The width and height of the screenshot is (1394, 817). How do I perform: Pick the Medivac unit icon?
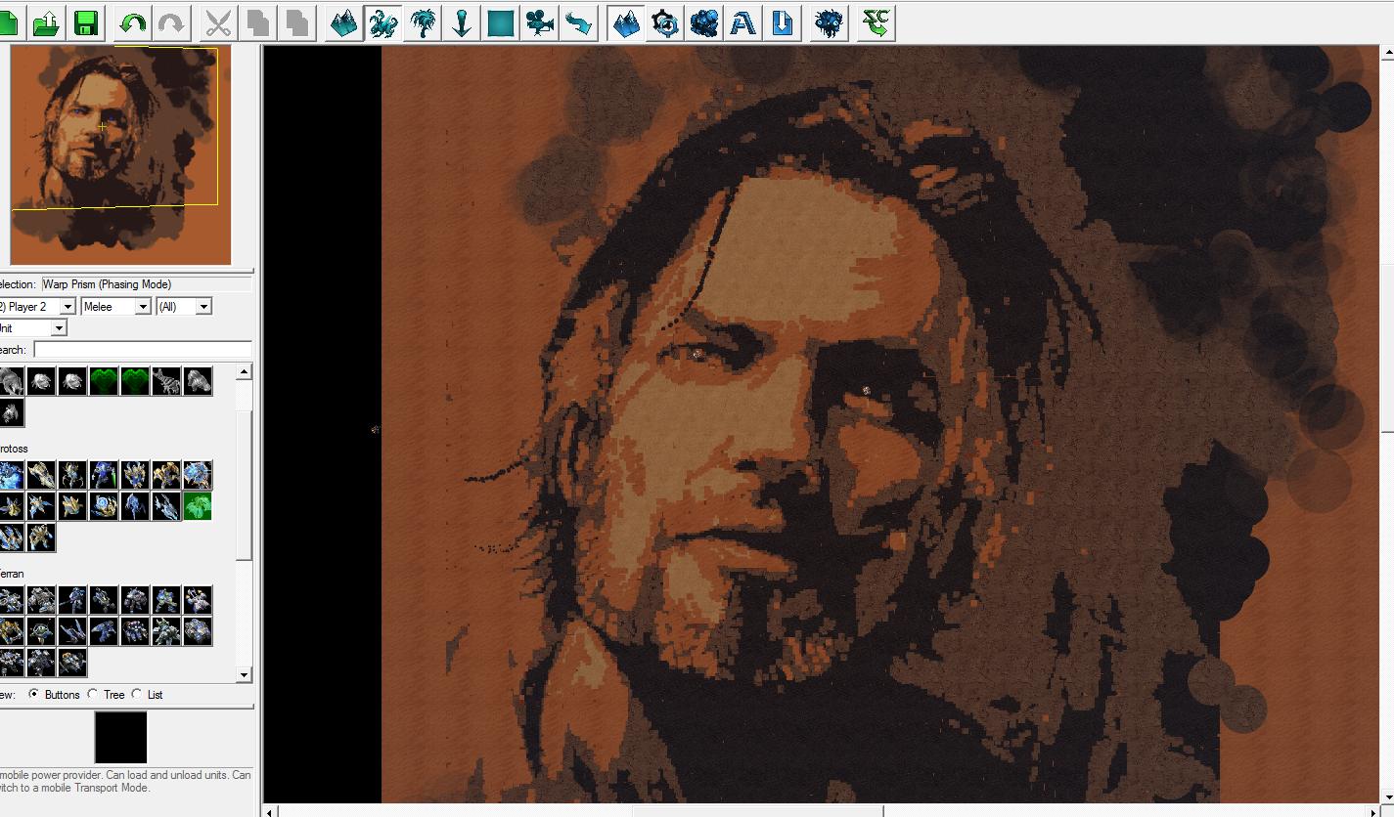[198, 600]
